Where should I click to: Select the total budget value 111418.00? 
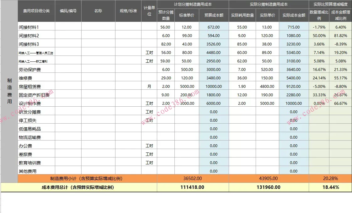pos(193,187)
